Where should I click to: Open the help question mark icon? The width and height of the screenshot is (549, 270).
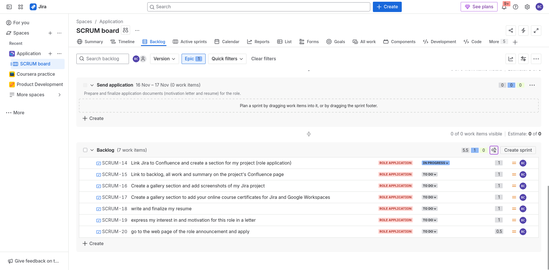click(516, 7)
